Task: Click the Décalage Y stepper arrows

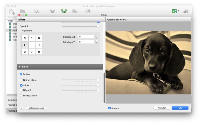Action: pos(96,42)
